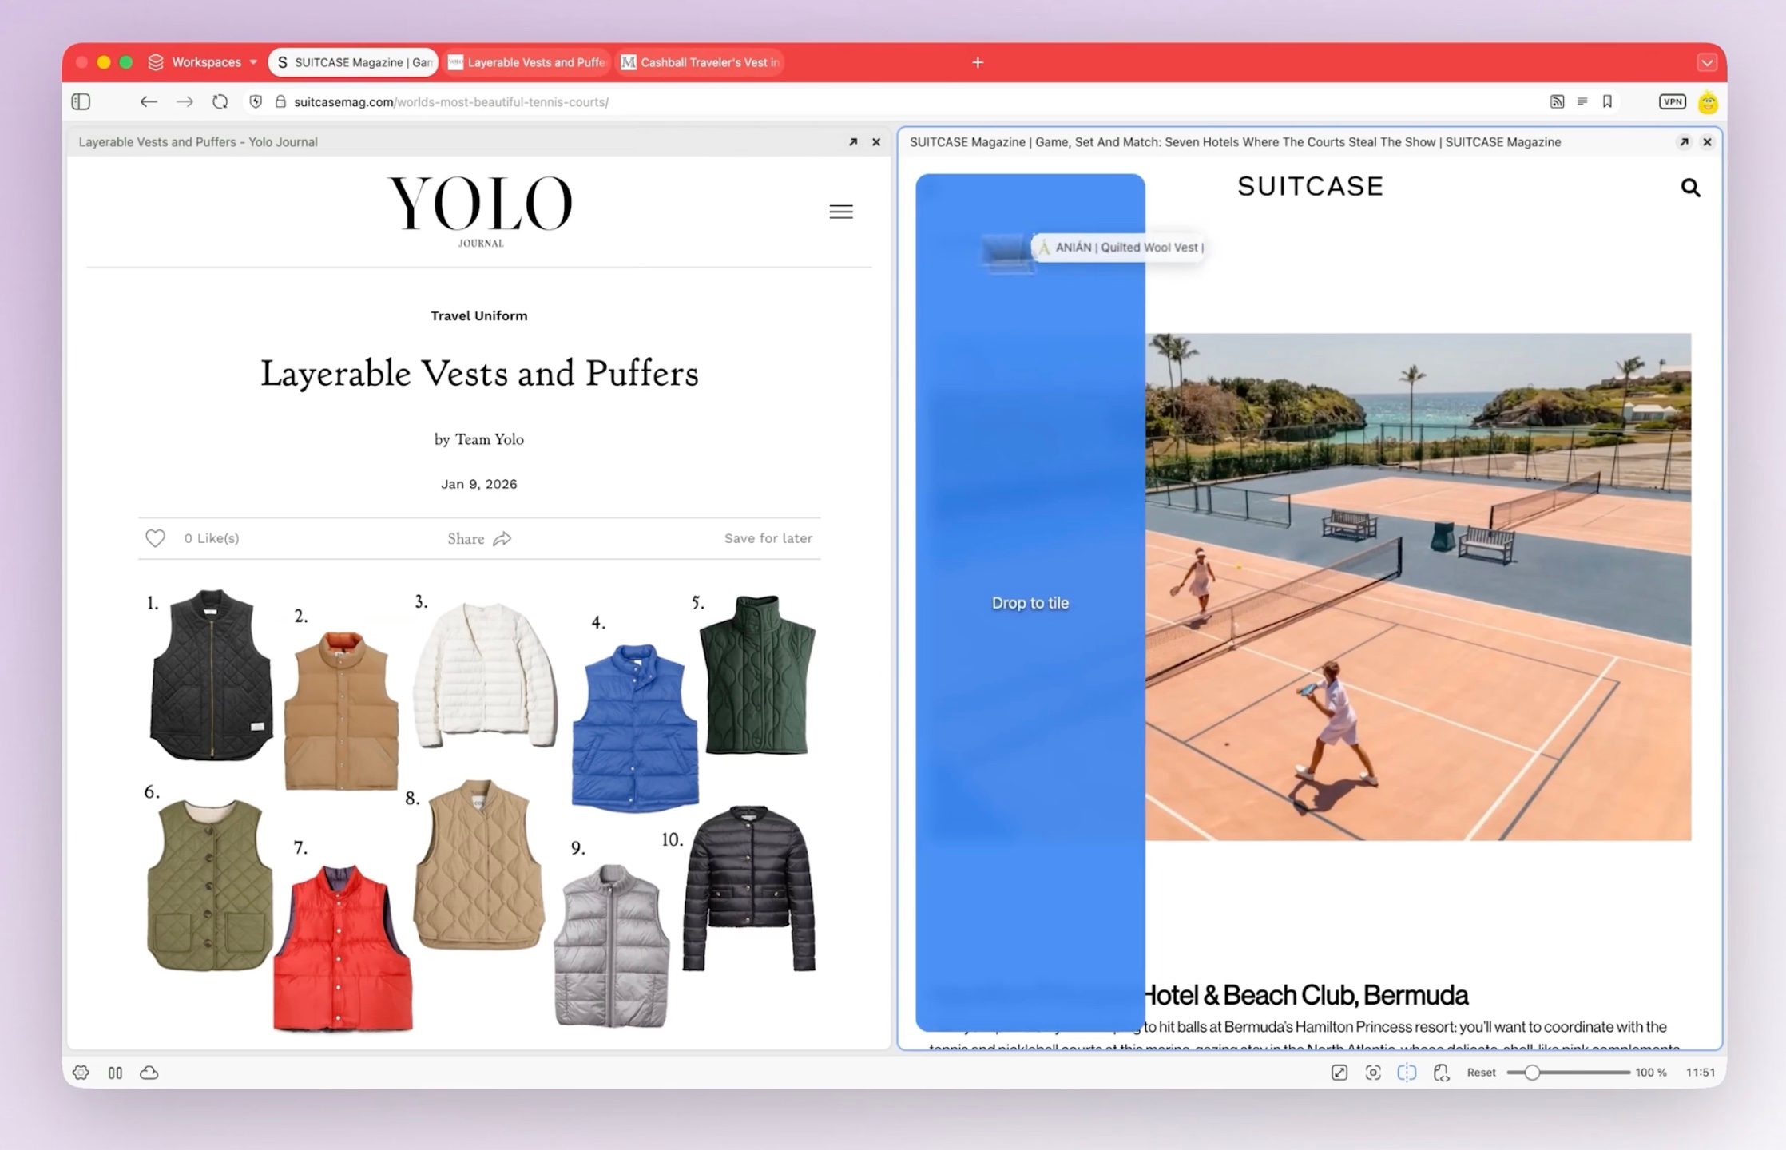This screenshot has width=1786, height=1150.
Task: Click Save for later on the vest article
Action: [767, 538]
